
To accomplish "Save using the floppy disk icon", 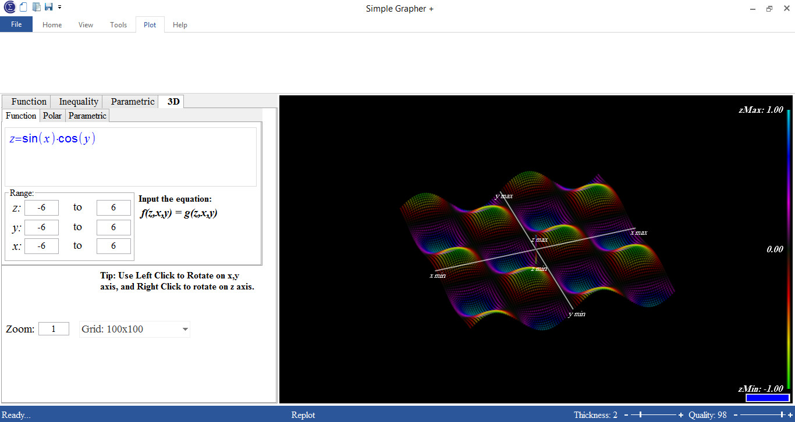I will pyautogui.click(x=49, y=7).
